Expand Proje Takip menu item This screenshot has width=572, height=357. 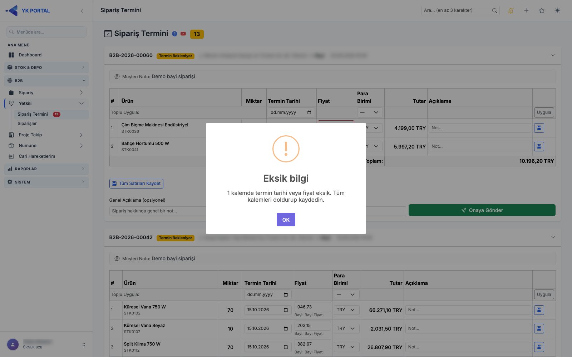(46, 135)
